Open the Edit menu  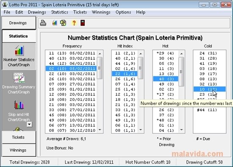point(19,12)
